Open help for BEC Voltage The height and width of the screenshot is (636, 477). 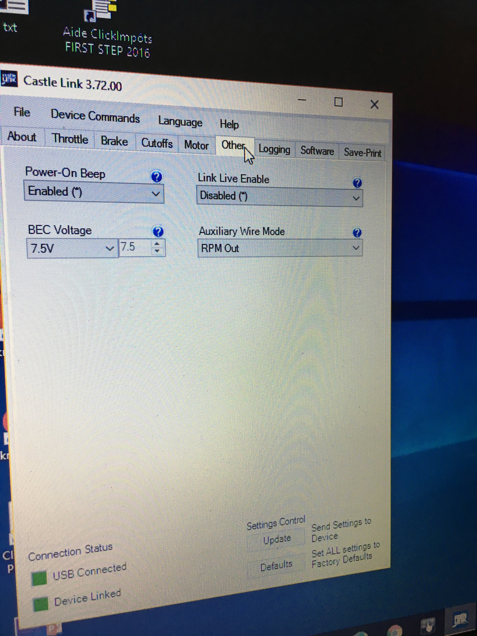[158, 231]
